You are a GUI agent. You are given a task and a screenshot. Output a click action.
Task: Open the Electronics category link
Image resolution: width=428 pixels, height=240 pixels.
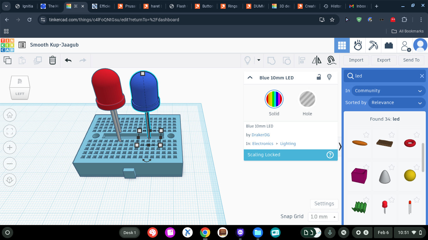(263, 144)
